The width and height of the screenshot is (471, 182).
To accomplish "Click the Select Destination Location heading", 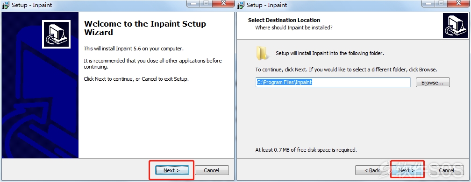I will point(284,20).
